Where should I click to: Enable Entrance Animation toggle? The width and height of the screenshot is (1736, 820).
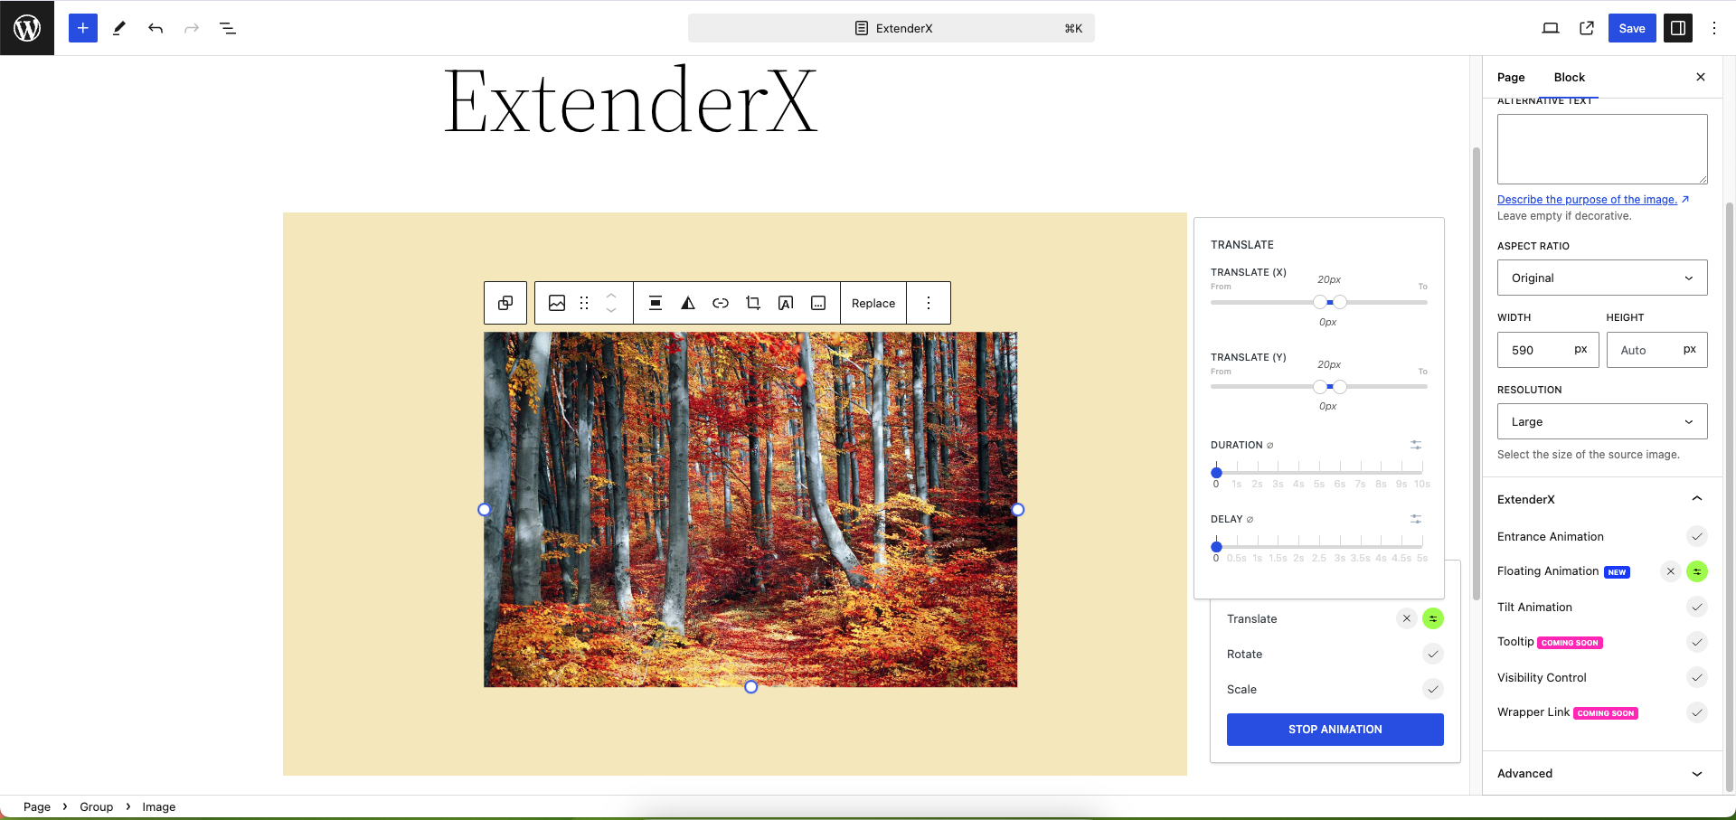1697,536
